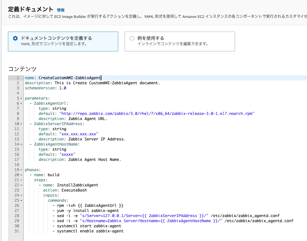The width and height of the screenshot is (307, 241).
Task: Click the zabbix-release rpm URL string on line 8
Action: [x=157, y=114]
